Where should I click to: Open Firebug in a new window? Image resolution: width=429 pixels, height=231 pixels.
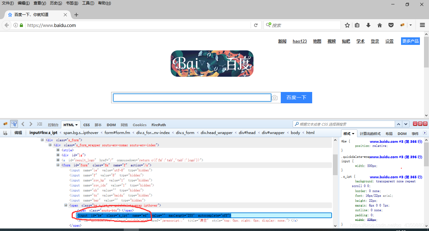pos(420,124)
